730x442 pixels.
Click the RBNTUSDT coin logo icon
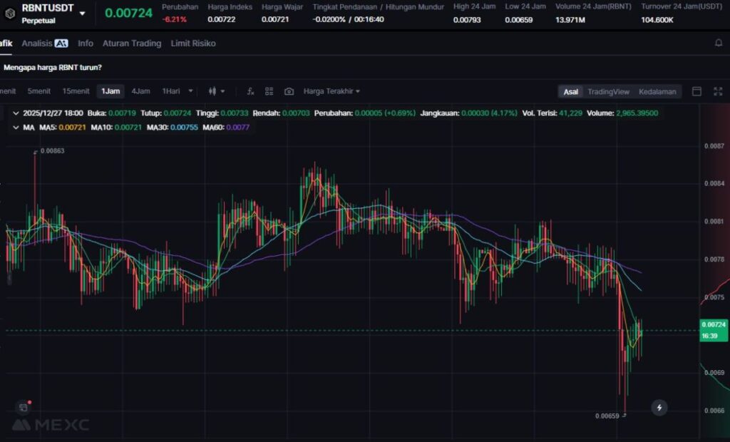10,12
